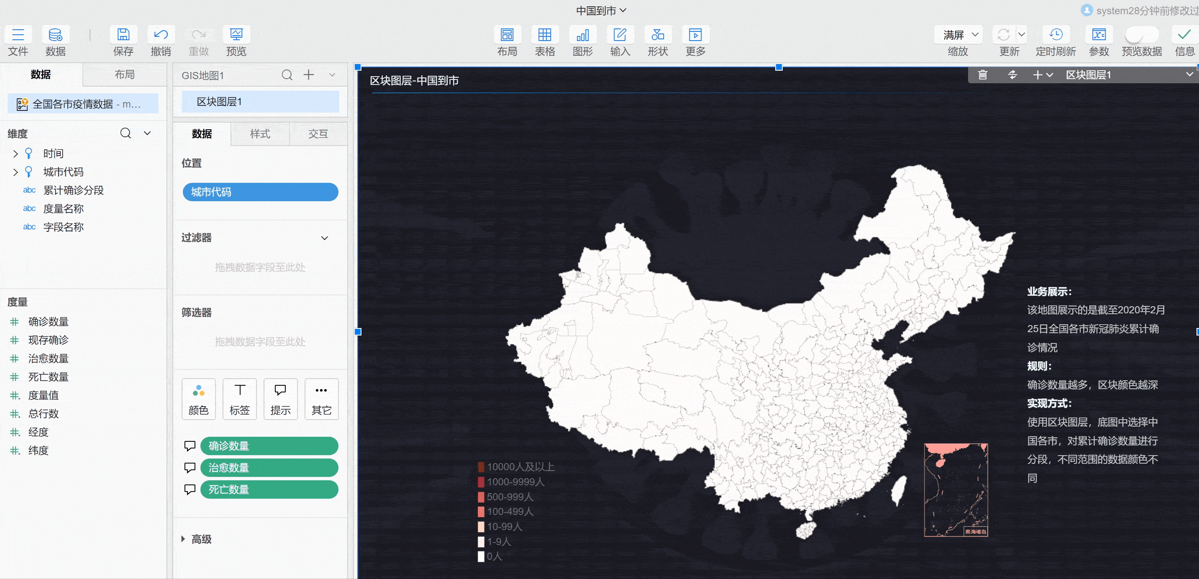Open the 布局 layout components icon
1199x579 pixels.
507,35
